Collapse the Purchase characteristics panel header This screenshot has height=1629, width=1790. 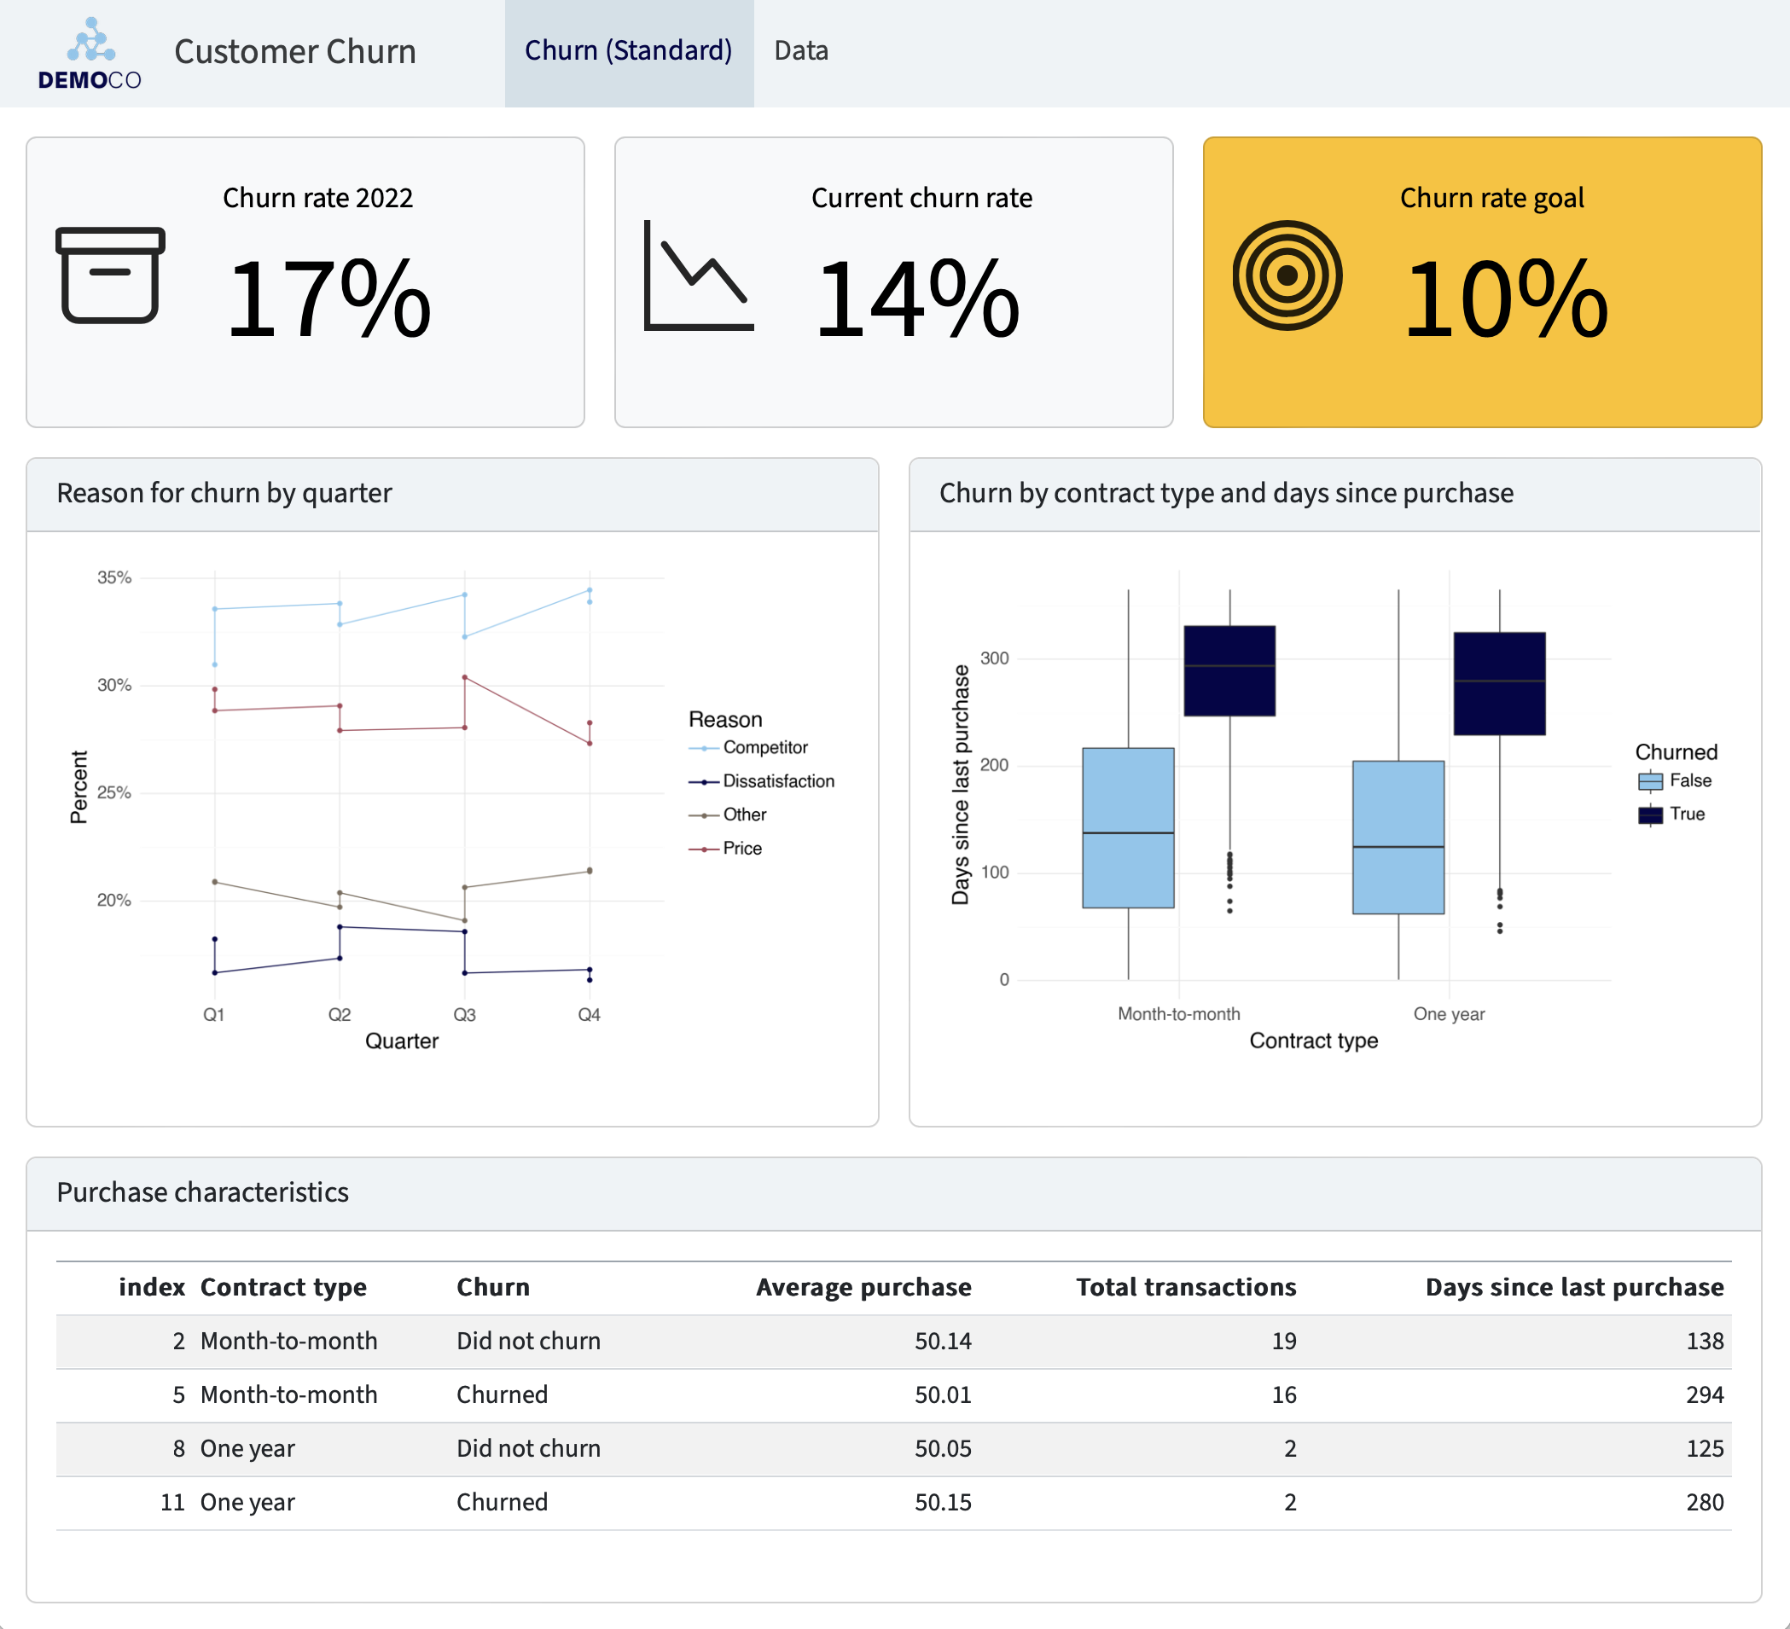[x=202, y=1193]
